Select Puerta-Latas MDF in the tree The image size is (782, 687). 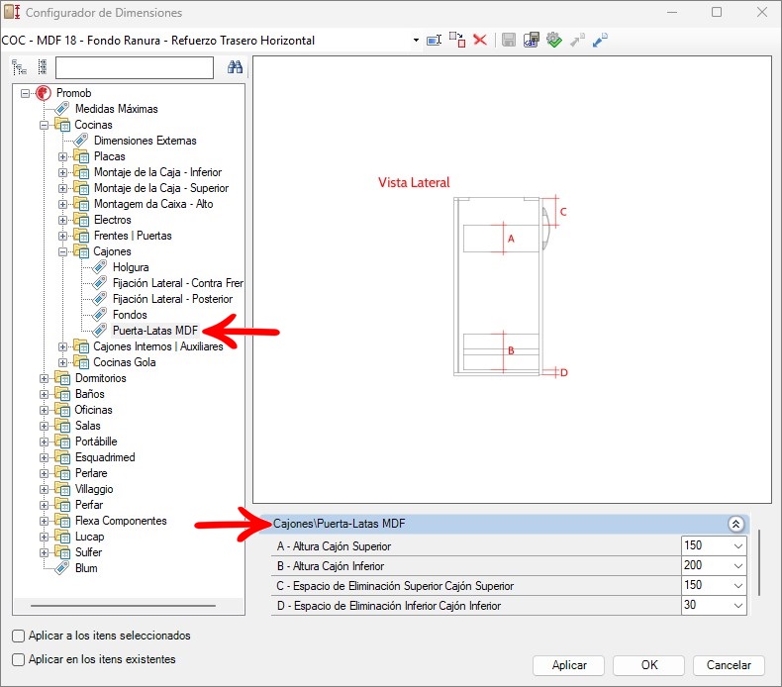click(x=155, y=331)
